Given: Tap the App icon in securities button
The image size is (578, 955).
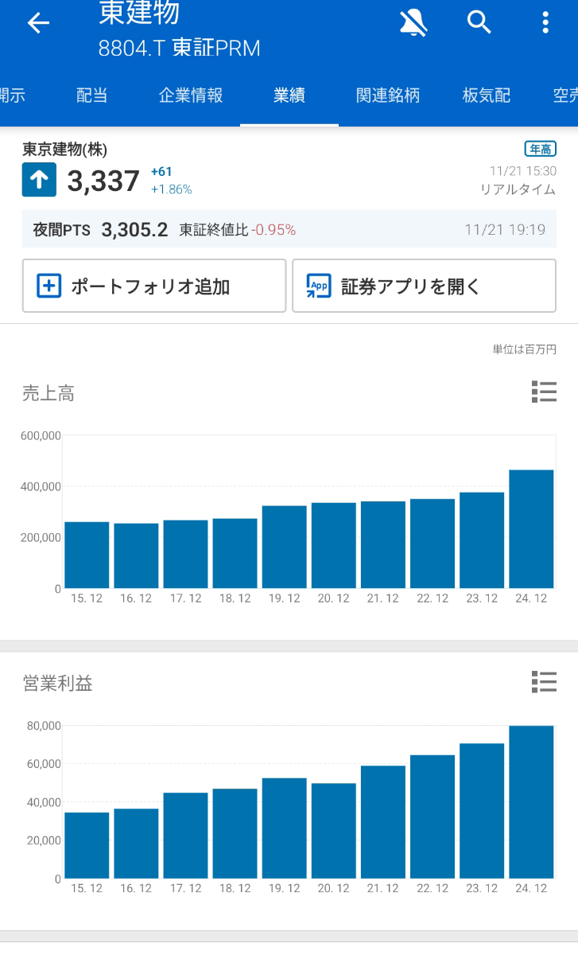Looking at the screenshot, I should [x=319, y=286].
